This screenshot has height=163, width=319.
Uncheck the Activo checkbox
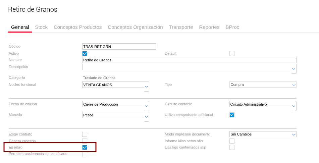pyautogui.click(x=85, y=54)
